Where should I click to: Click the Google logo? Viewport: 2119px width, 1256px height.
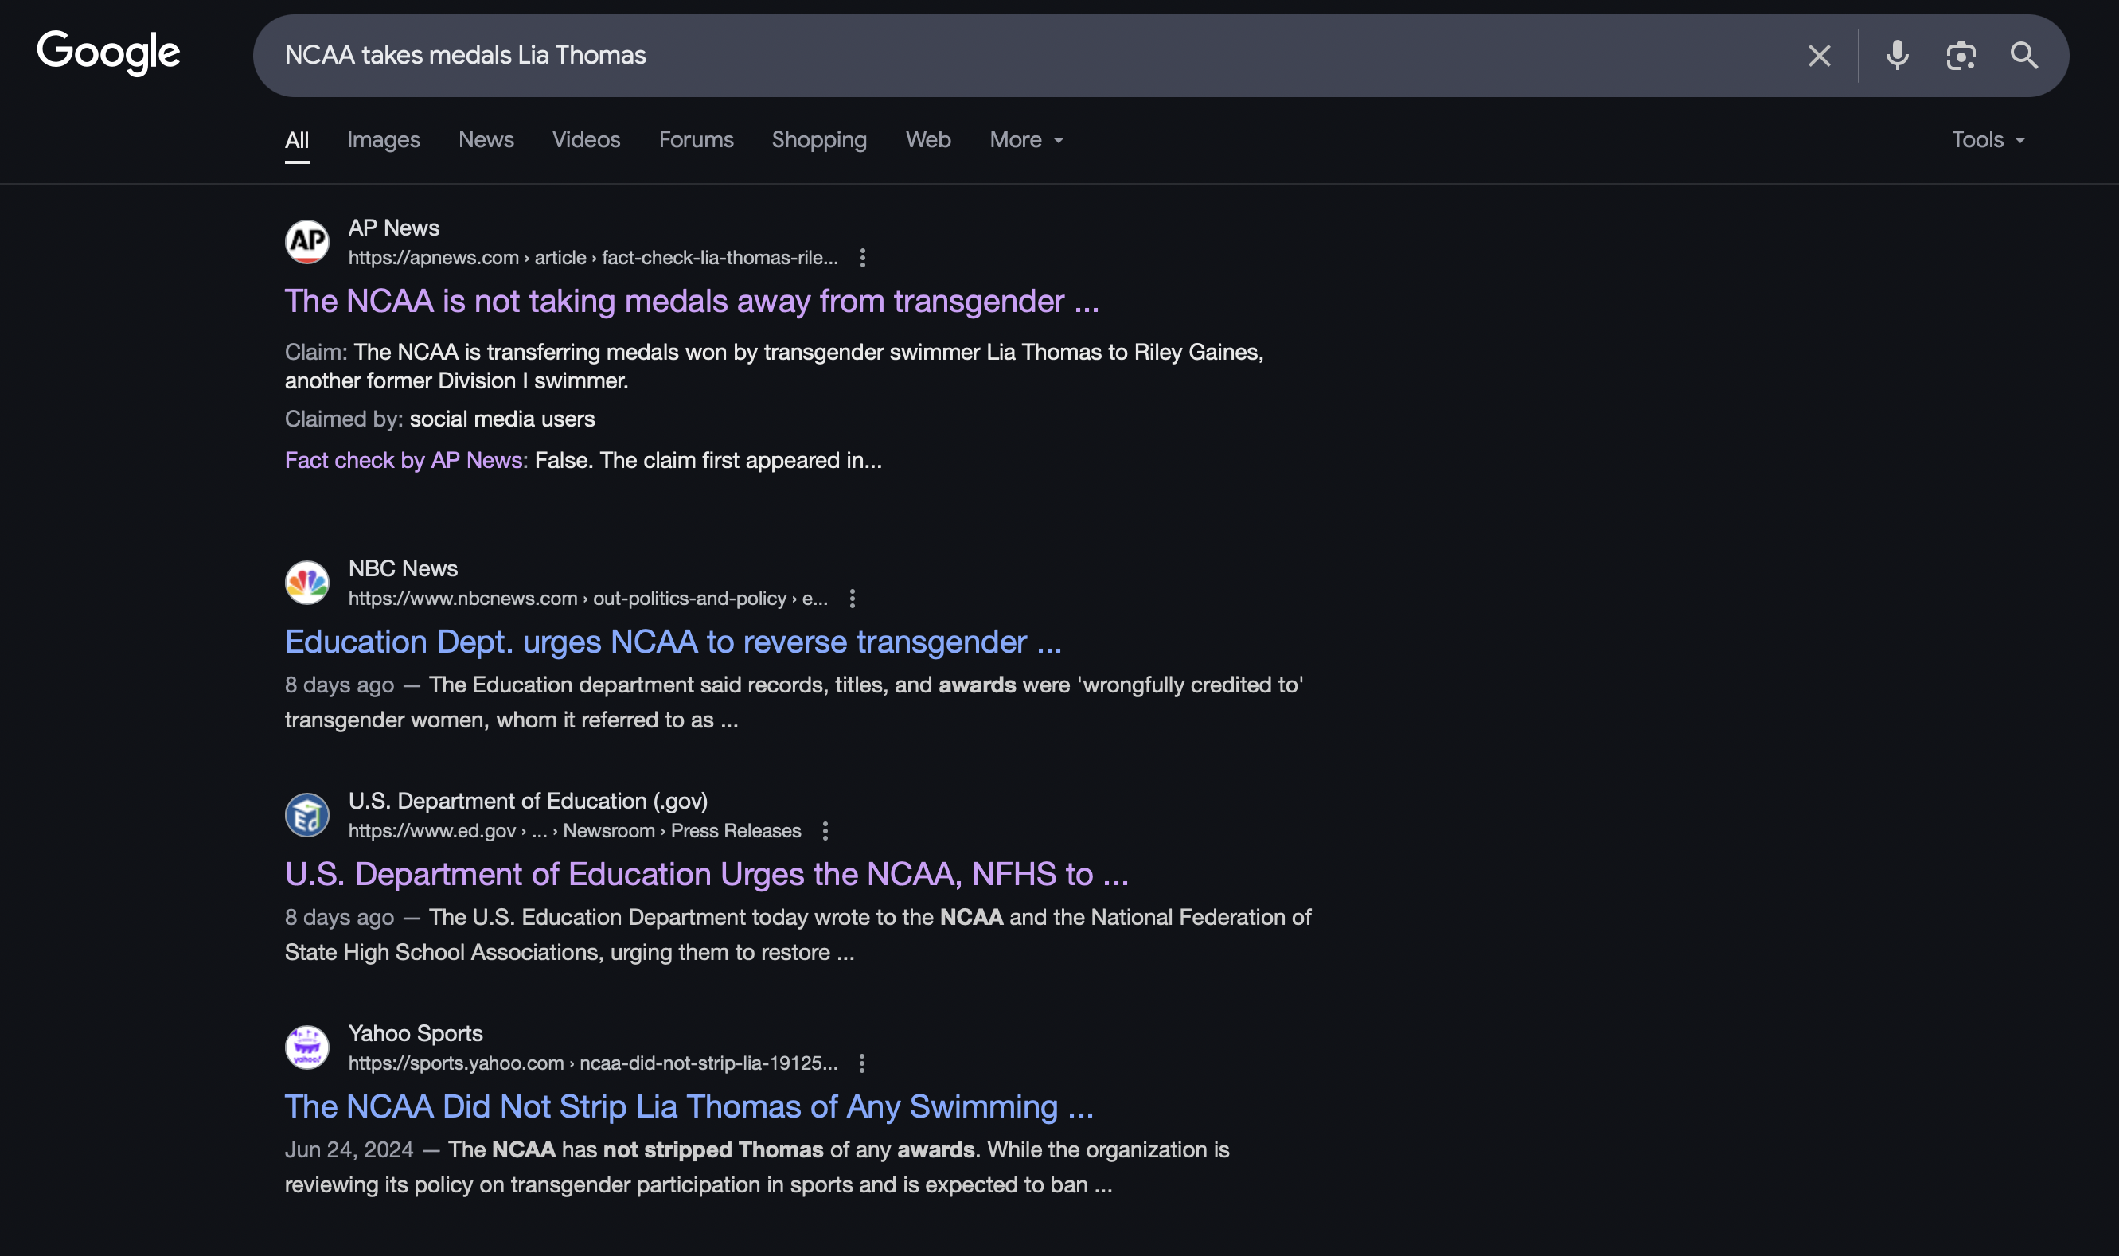(108, 53)
